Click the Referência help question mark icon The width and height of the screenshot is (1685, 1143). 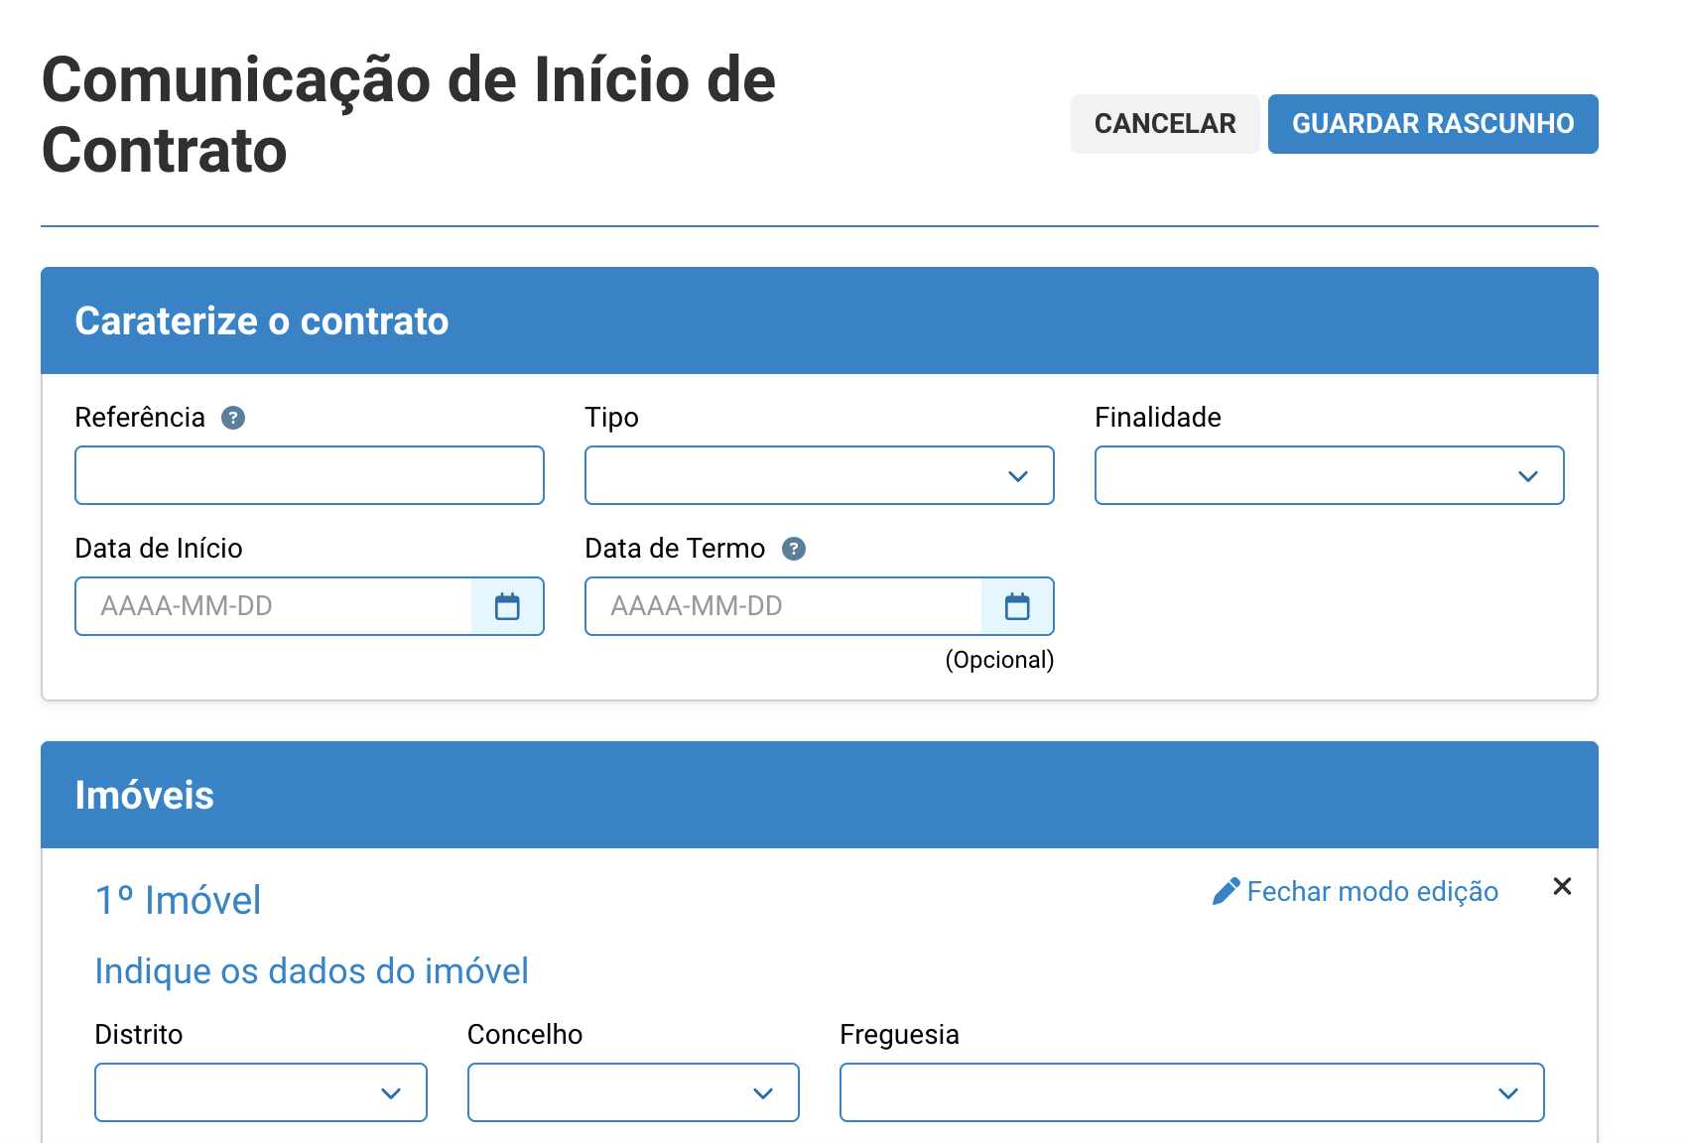tap(233, 418)
